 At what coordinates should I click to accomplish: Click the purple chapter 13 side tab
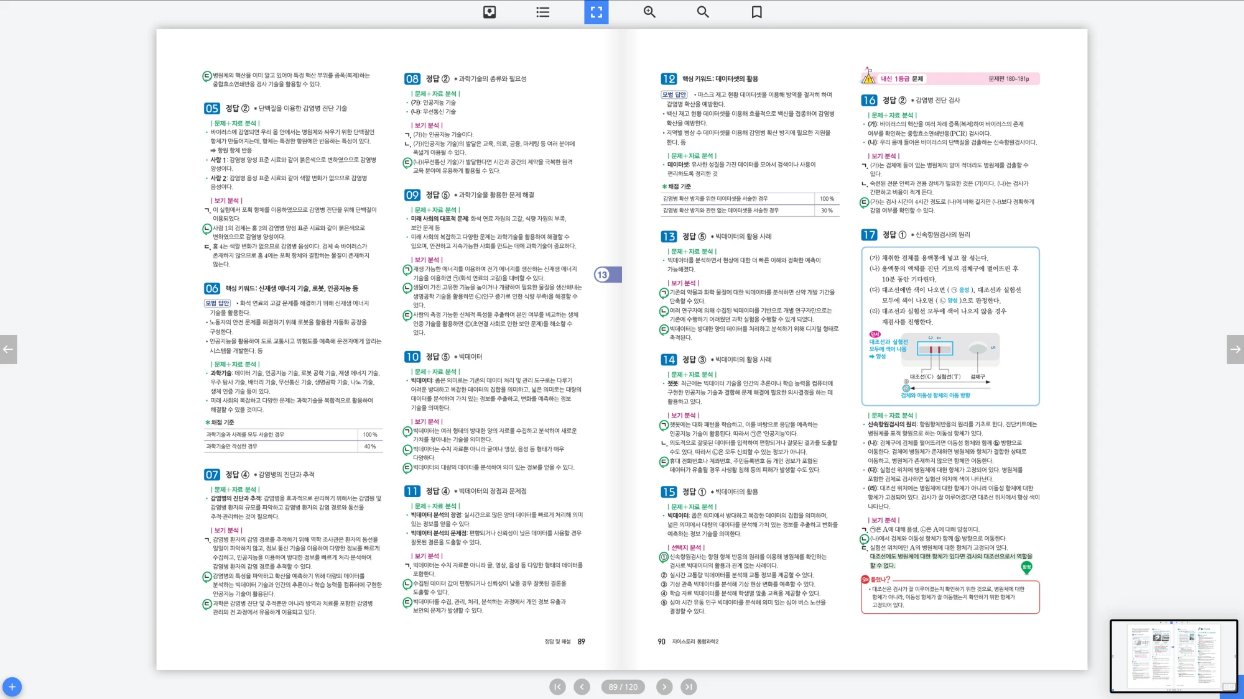(606, 275)
